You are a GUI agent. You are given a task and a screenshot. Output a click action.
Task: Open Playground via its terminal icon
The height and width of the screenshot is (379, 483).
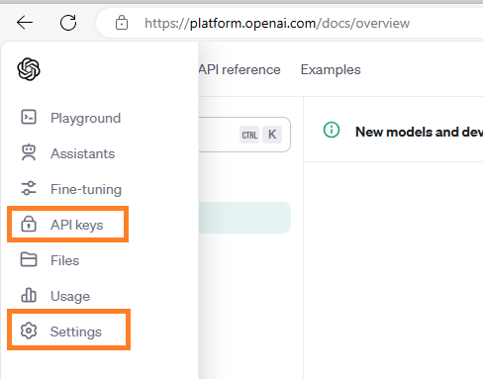pos(29,117)
